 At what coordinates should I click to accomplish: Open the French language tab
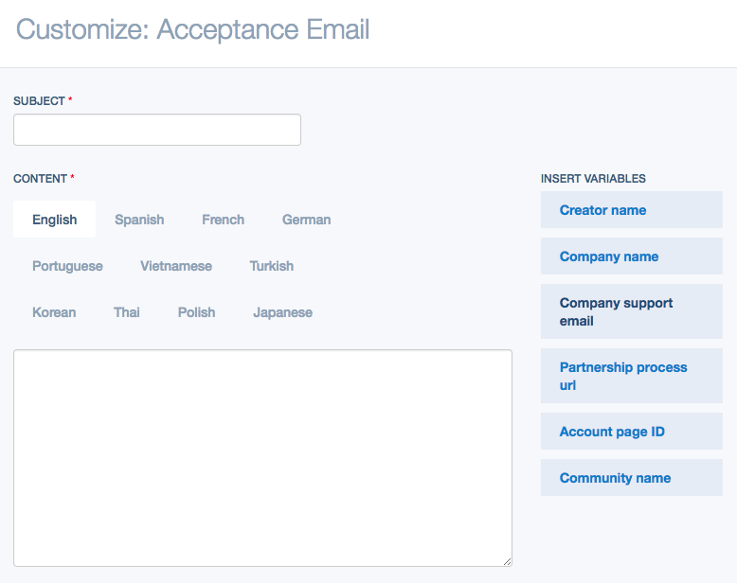[224, 220]
